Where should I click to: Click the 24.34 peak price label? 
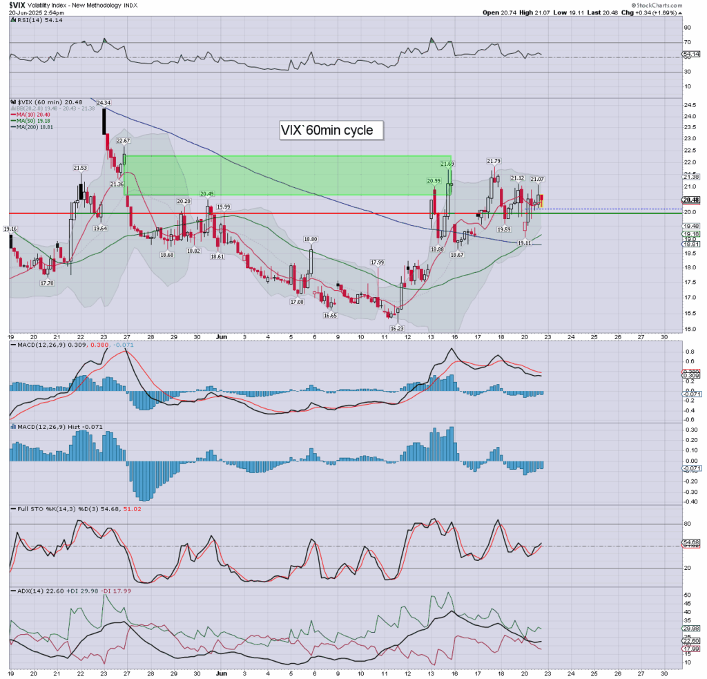coord(104,103)
